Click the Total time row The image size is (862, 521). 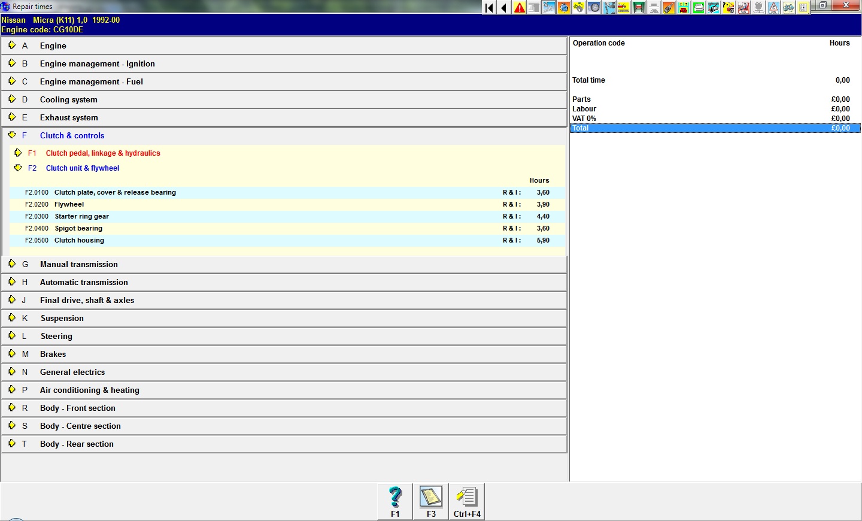click(x=715, y=80)
